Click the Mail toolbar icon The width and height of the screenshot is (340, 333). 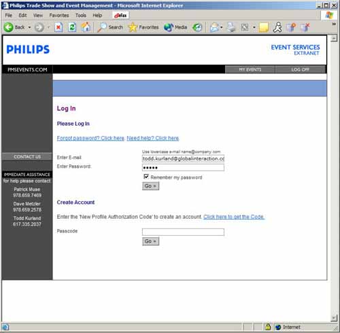pos(214,27)
